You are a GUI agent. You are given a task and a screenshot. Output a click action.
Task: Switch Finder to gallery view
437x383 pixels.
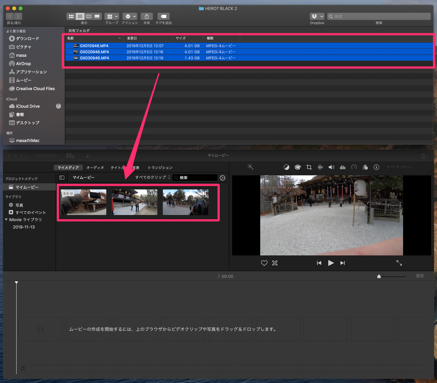pyautogui.click(x=97, y=16)
